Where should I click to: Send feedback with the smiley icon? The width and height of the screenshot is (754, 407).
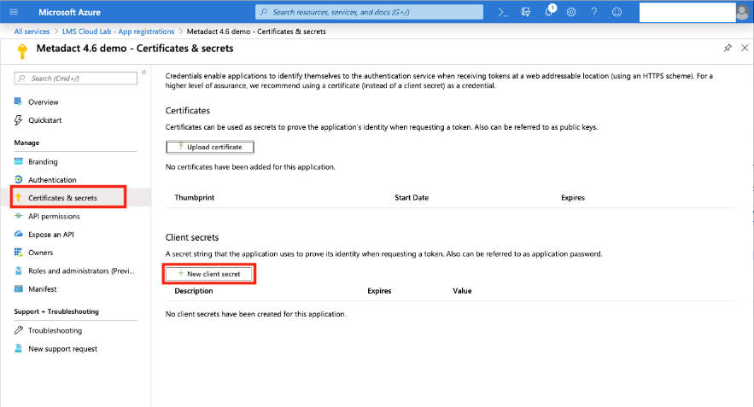click(617, 12)
